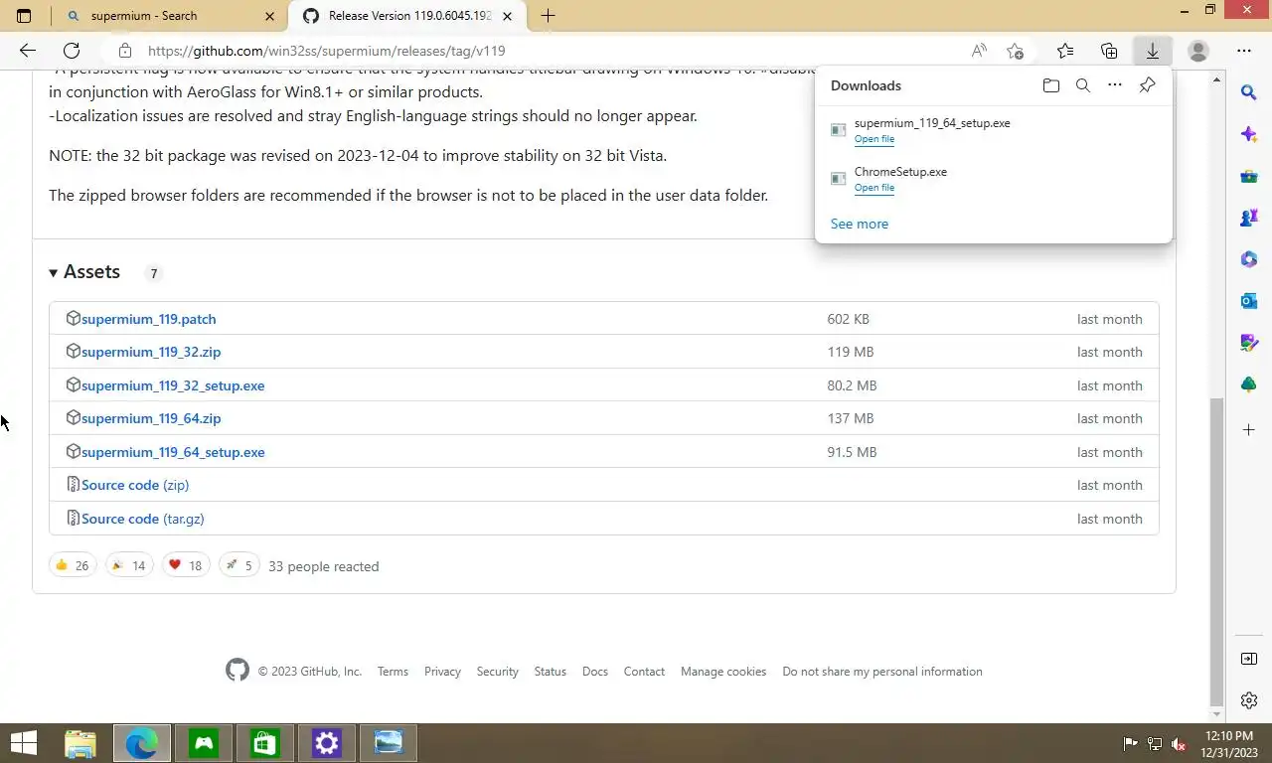1272x763 pixels.
Task: Hide sidebar panel icon
Action: [1249, 659]
